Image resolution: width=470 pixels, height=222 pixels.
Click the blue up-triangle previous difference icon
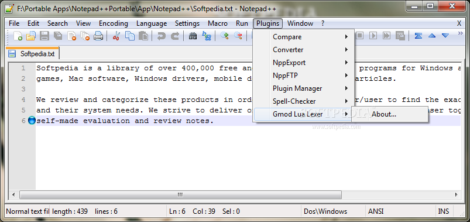tap(431, 36)
